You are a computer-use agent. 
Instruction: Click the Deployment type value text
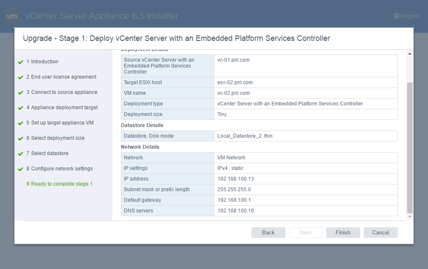290,104
